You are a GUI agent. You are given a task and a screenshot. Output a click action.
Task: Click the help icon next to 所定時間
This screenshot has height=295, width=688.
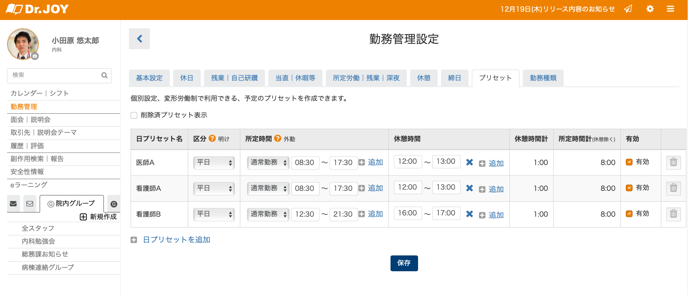pos(277,138)
